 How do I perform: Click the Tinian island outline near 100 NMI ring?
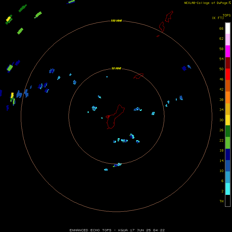tap(162, 27)
